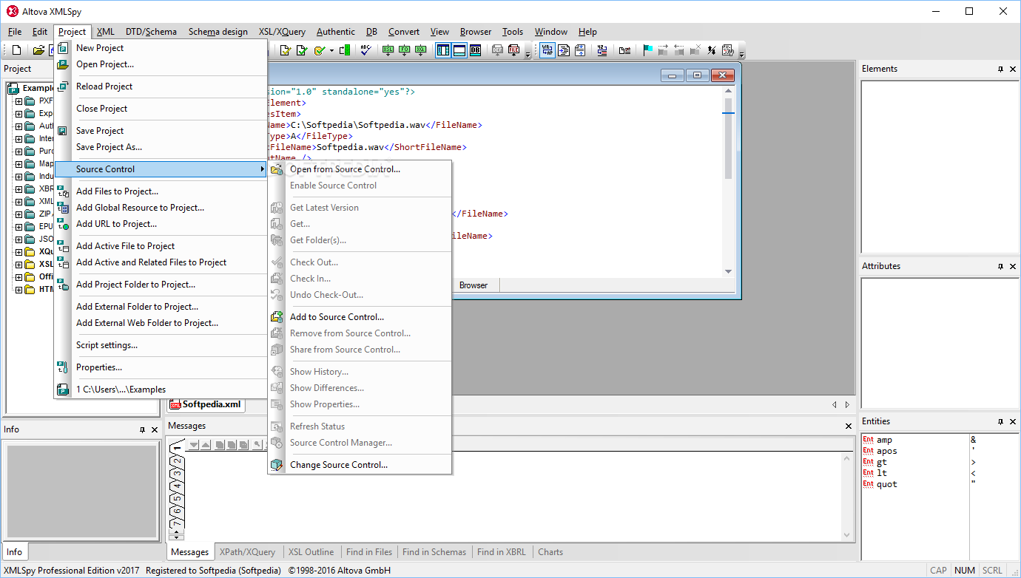
Task: Click the Examples project root icon
Action: [x=14, y=88]
